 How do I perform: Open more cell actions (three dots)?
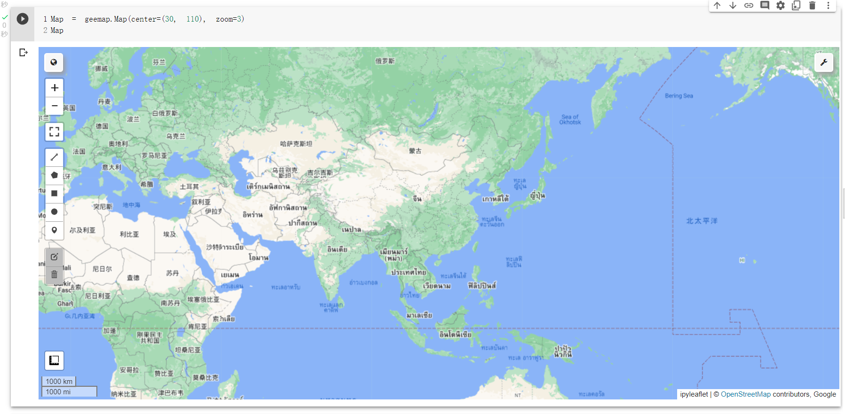[x=828, y=6]
